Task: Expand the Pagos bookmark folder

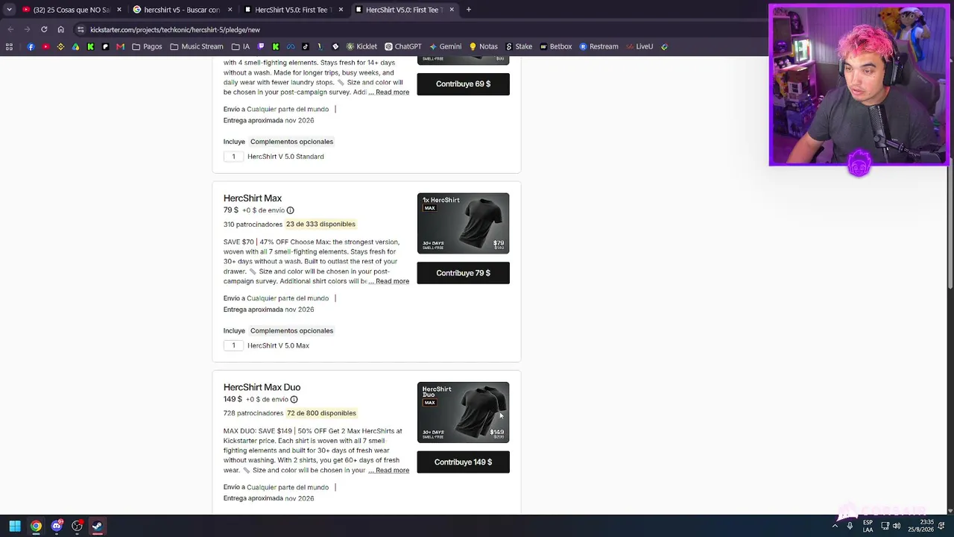Action: pos(147,46)
